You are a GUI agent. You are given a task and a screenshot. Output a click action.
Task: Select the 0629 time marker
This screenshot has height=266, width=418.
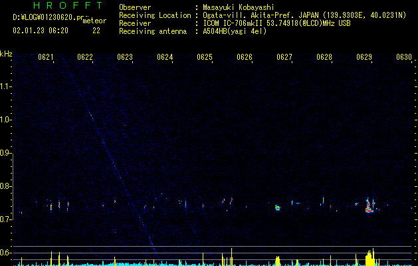pyautogui.click(x=364, y=57)
